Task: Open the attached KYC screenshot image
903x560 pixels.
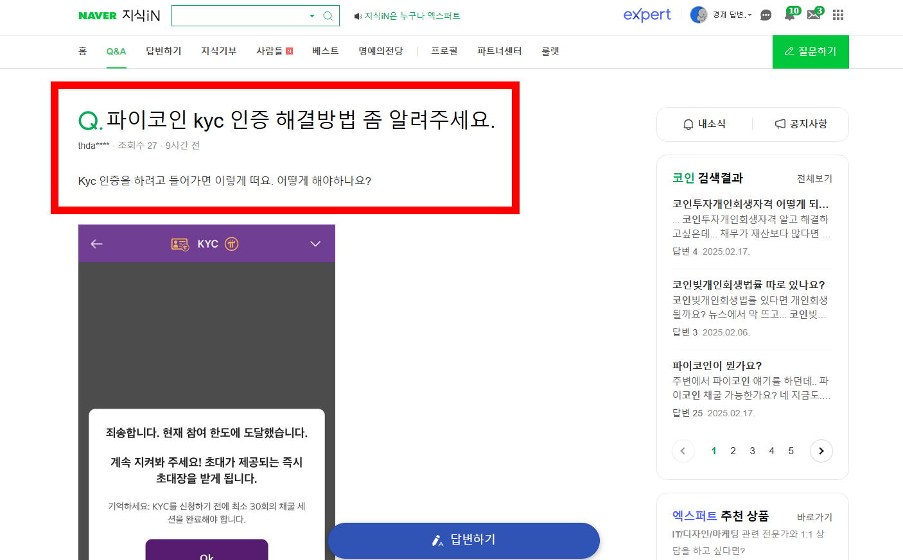Action: (x=207, y=392)
